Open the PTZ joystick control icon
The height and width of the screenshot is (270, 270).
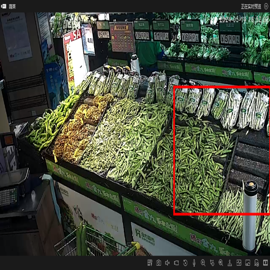point(229,263)
